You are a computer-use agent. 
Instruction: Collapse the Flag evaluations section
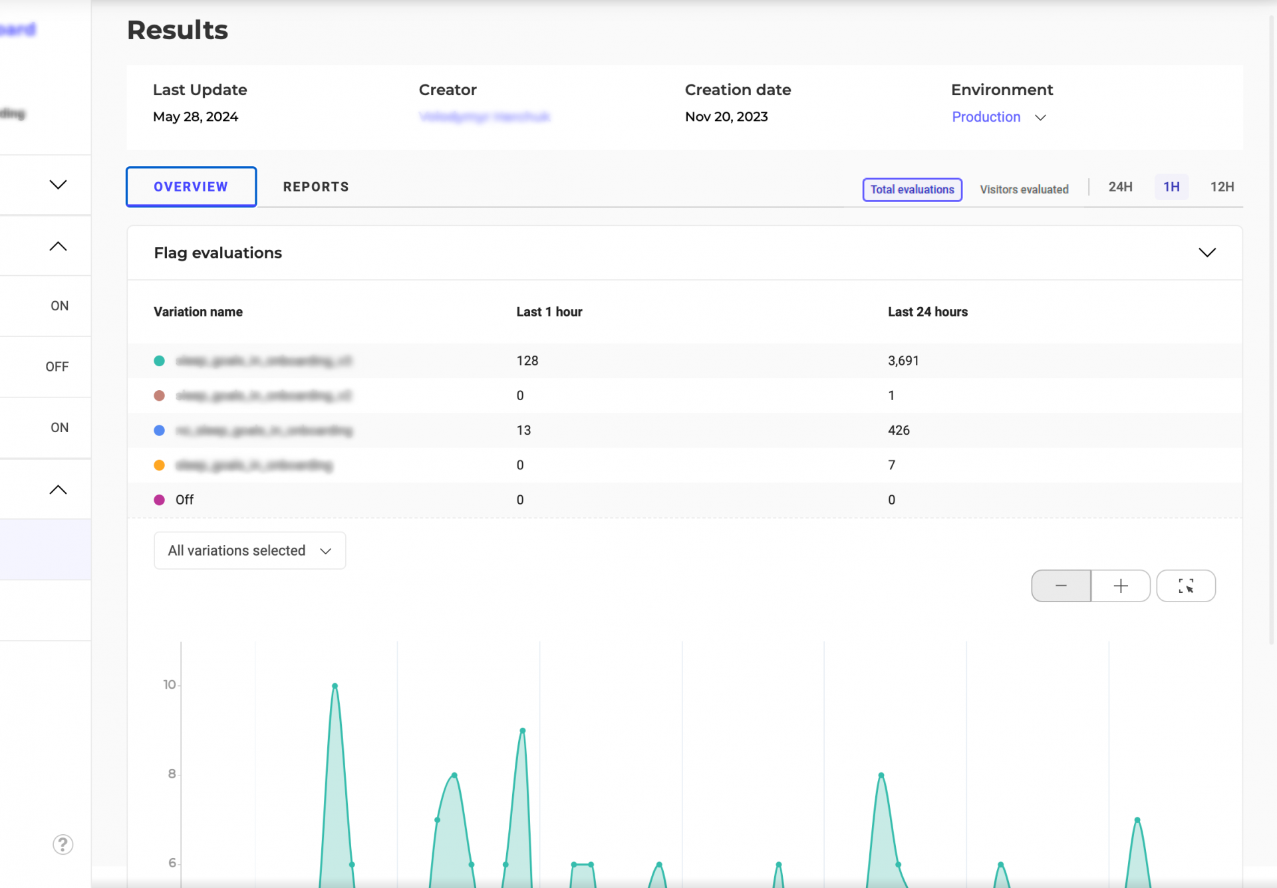[1206, 253]
